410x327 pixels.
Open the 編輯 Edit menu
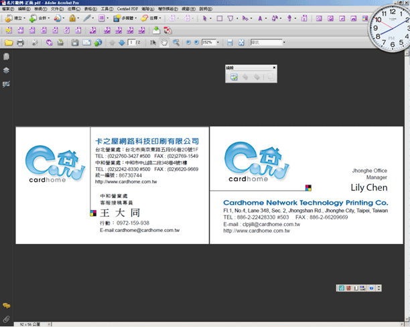point(24,9)
